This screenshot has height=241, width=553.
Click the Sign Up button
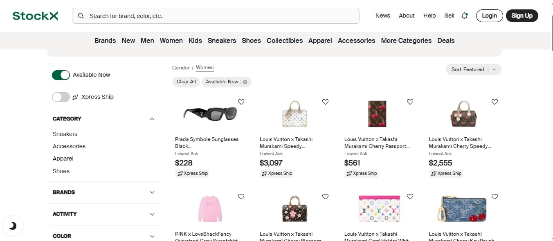(x=522, y=16)
